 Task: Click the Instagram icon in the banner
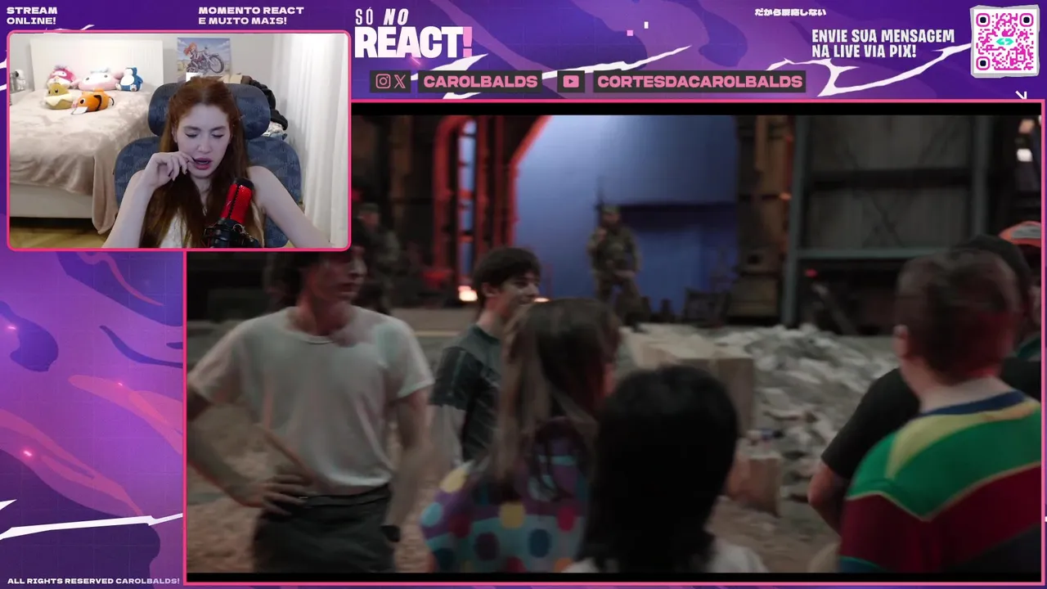coord(383,81)
